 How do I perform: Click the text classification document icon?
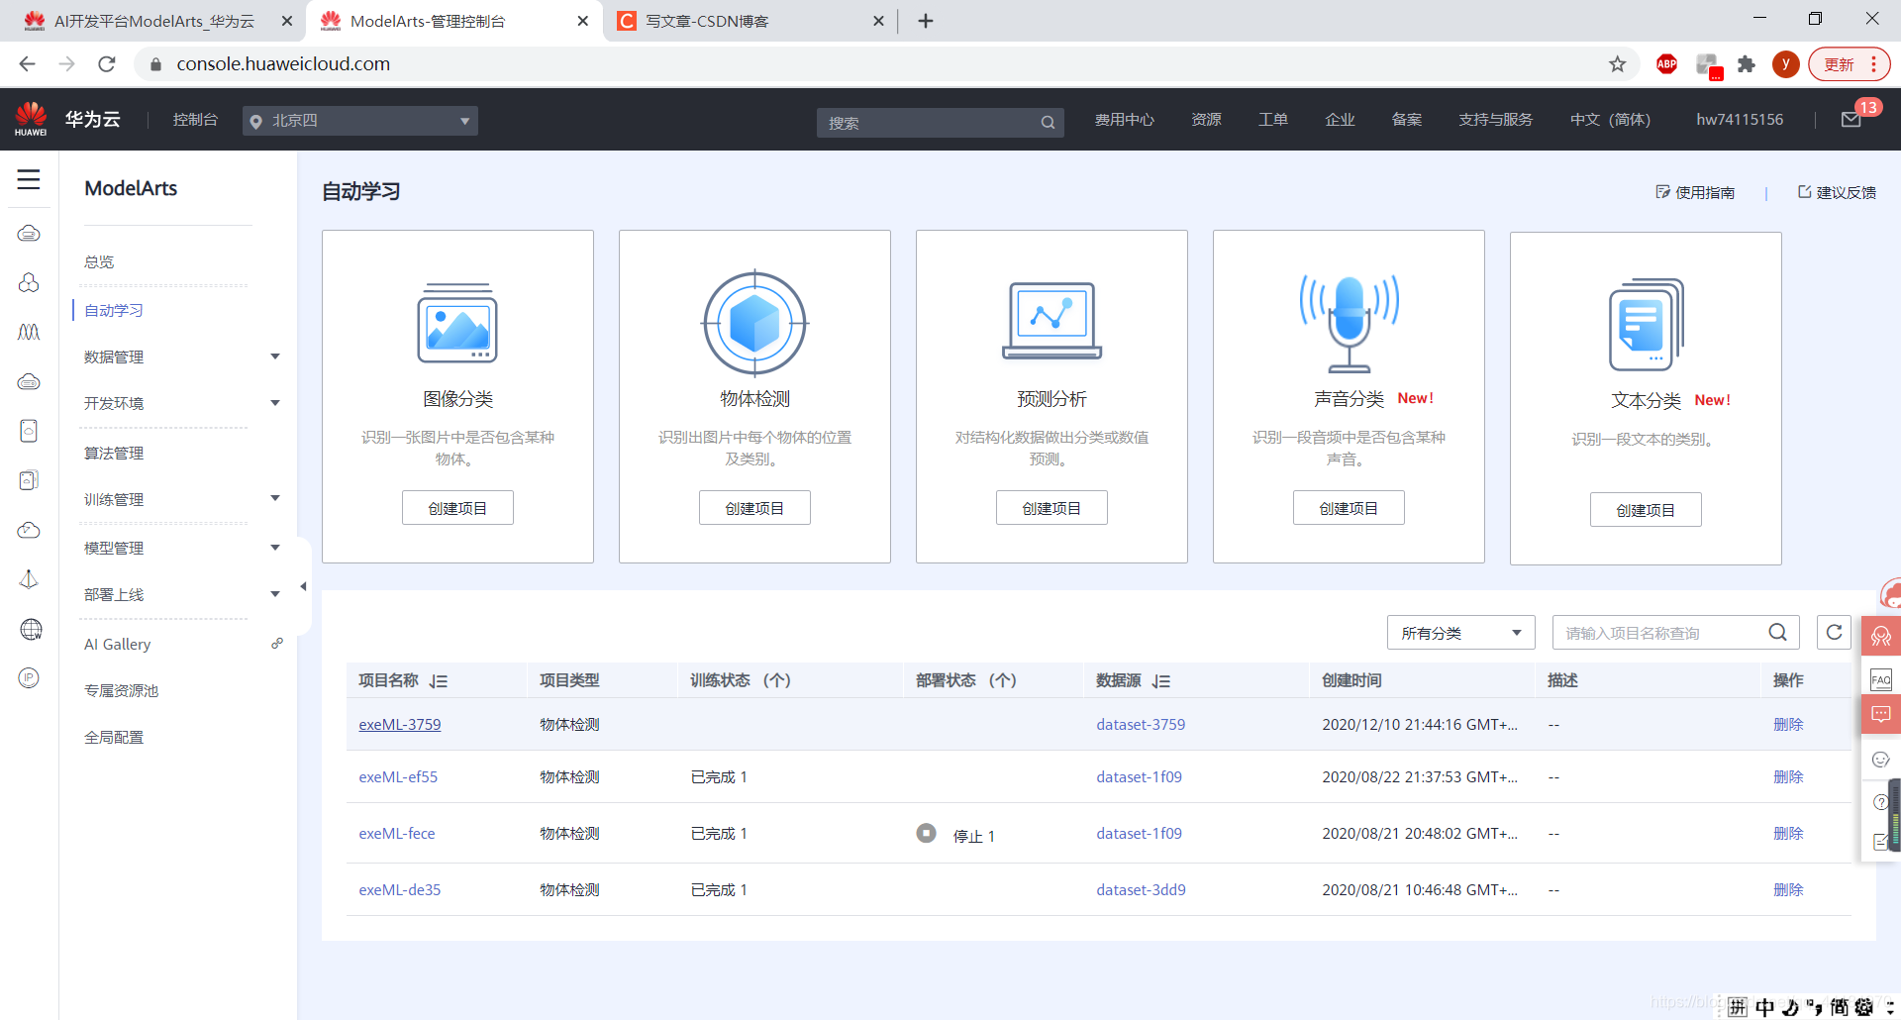pos(1647,325)
